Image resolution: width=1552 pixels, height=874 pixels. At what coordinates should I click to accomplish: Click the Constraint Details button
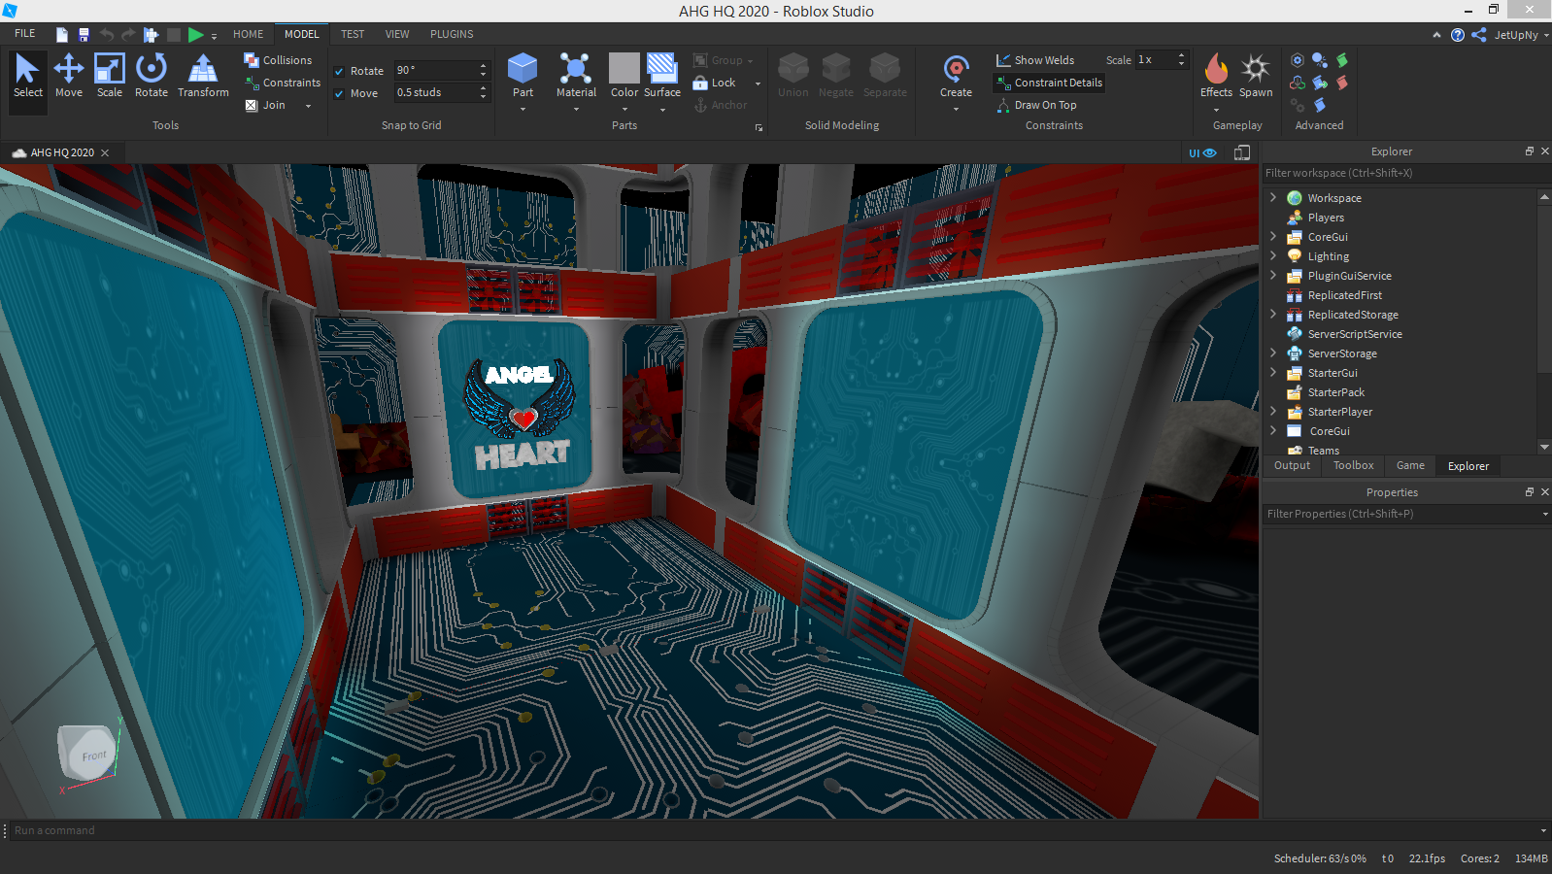pos(1049,83)
